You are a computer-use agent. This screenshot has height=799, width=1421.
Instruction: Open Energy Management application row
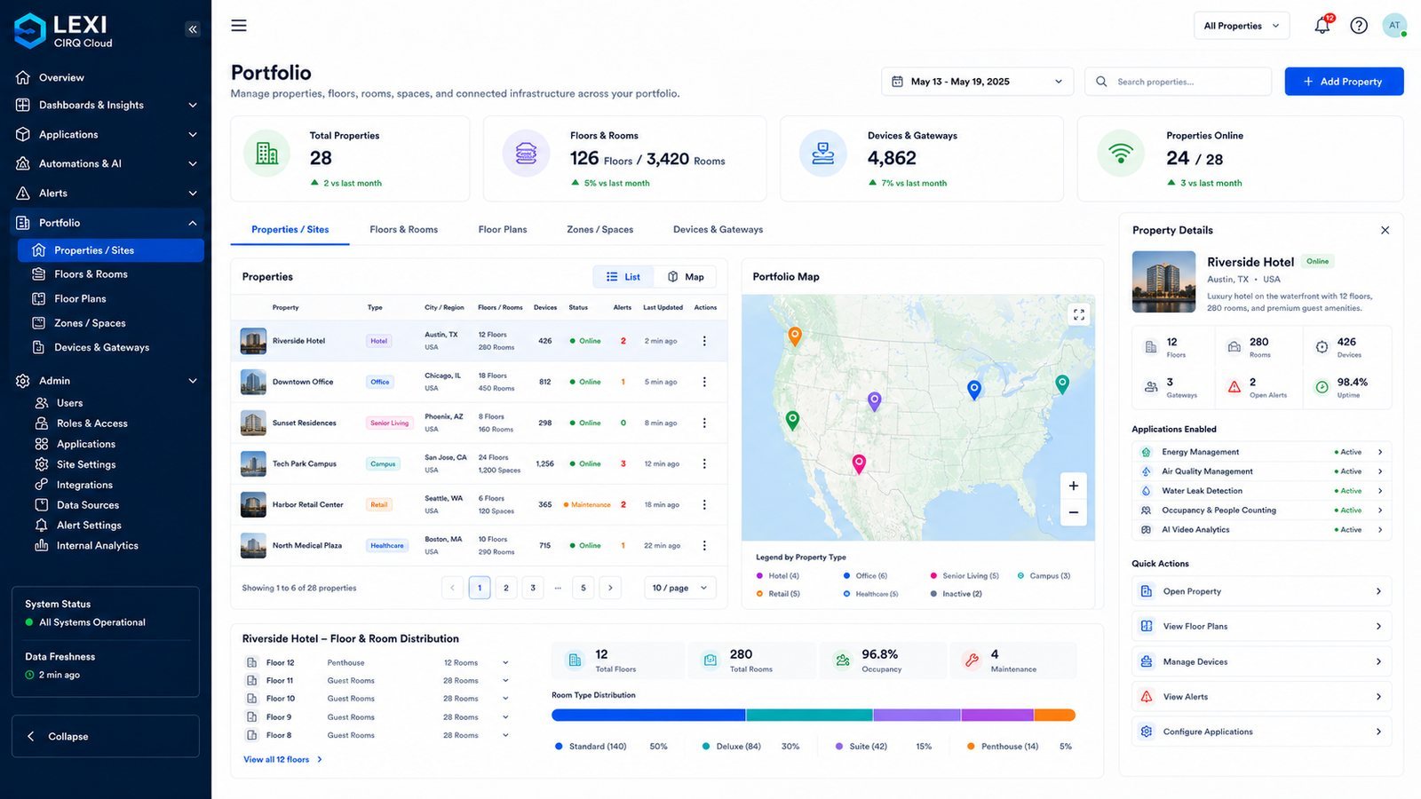[x=1261, y=452]
